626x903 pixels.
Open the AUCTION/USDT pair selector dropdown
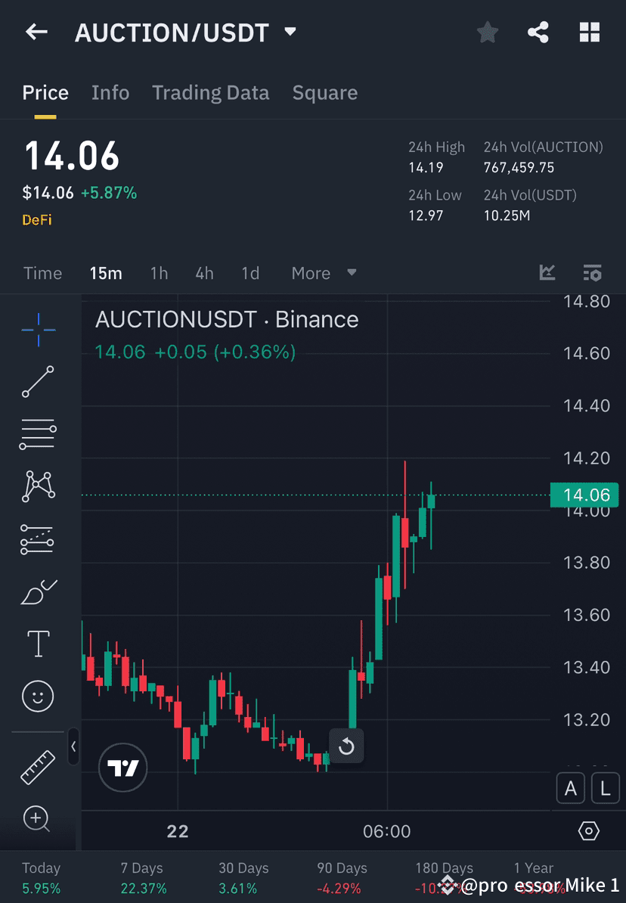(x=289, y=32)
